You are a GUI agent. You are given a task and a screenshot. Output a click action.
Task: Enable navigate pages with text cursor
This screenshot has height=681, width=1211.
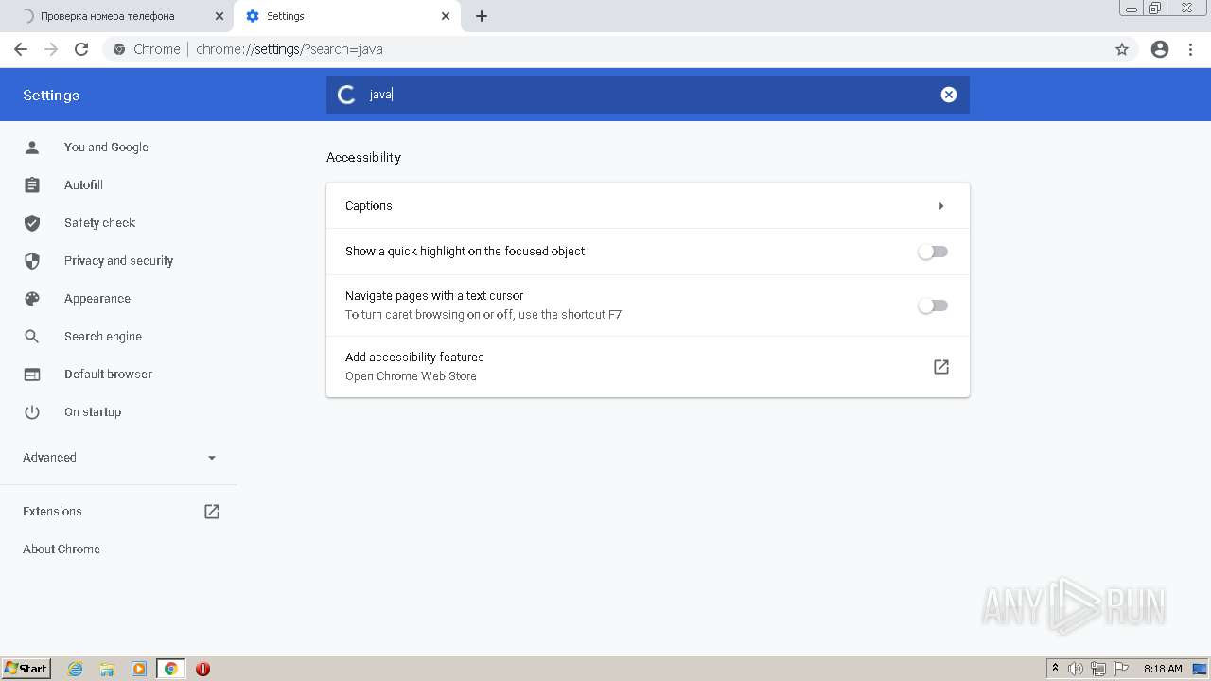click(933, 306)
